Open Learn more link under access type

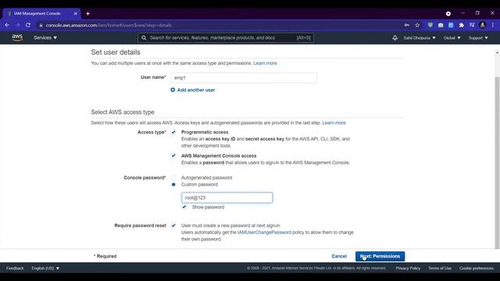[334, 123]
